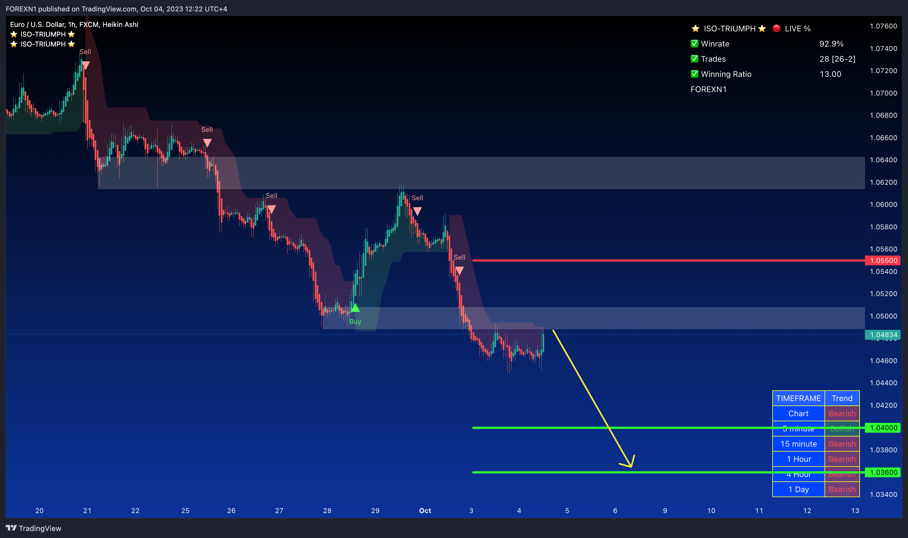Screen dimensions: 908x538
Task: Click the TIMEFRAME header cell
Action: point(799,399)
